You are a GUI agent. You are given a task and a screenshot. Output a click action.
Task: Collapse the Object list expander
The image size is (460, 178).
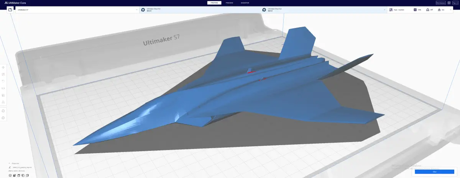(10, 163)
